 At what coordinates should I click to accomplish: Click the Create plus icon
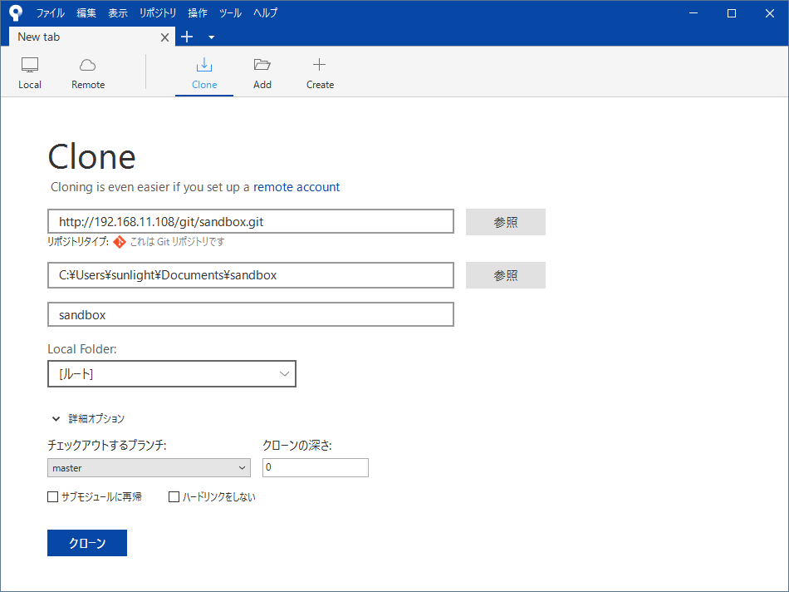click(320, 66)
